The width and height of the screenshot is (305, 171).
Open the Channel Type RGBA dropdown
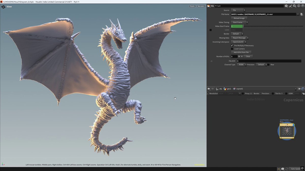click(242, 65)
